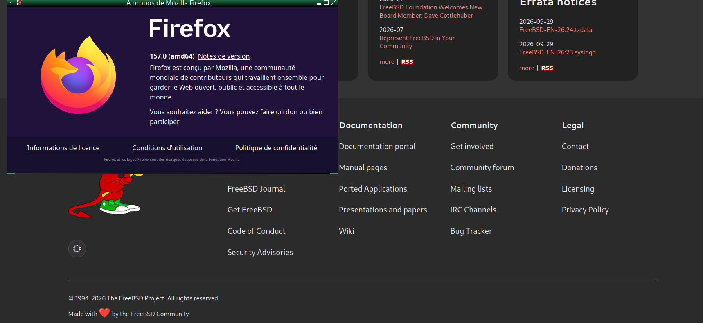Open Security Advisories
The width and height of the screenshot is (703, 323).
click(260, 252)
